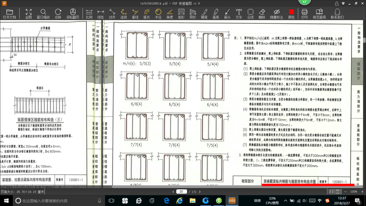The width and height of the screenshot is (366, 206).
Task: Select the 矩形 rectangle area tool
Action: click(x=181, y=14)
